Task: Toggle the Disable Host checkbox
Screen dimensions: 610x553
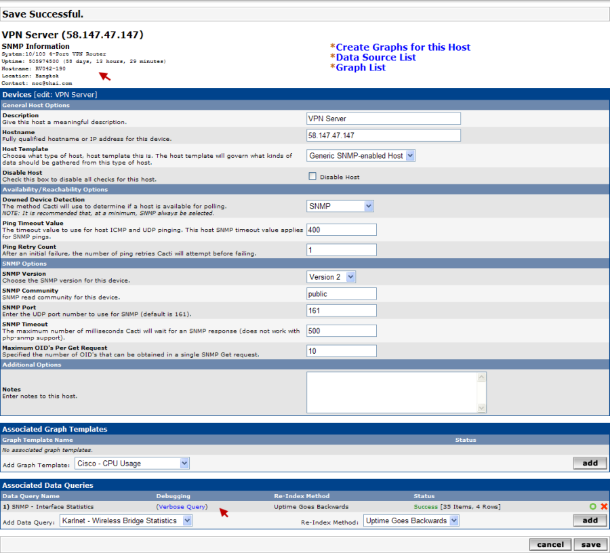Action: pos(312,176)
